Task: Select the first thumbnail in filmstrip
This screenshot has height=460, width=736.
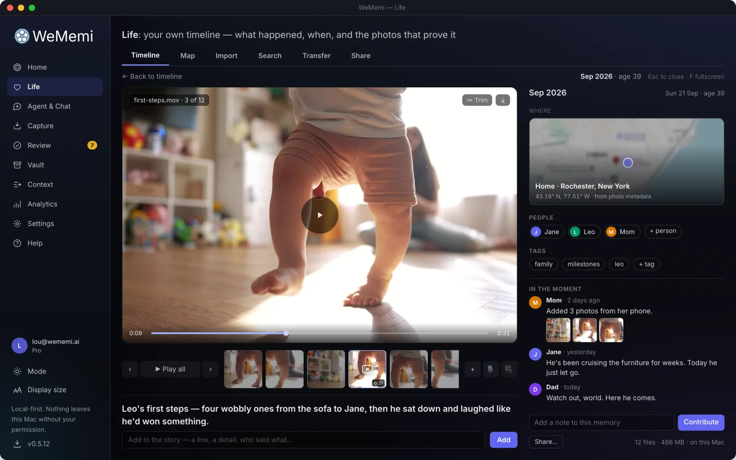Action: 243,369
